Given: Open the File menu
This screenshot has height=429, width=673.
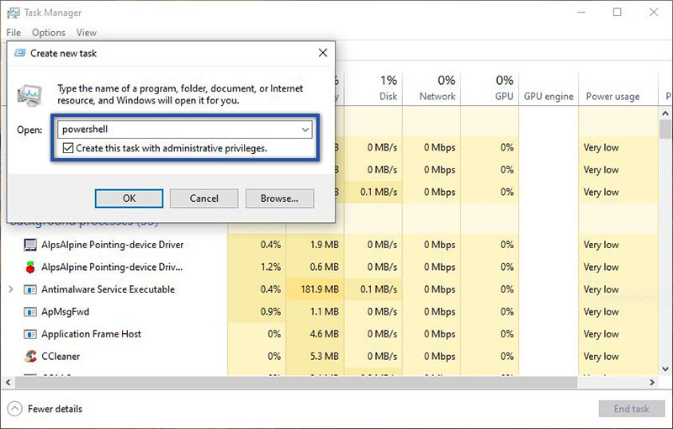Looking at the screenshot, I should pyautogui.click(x=13, y=33).
